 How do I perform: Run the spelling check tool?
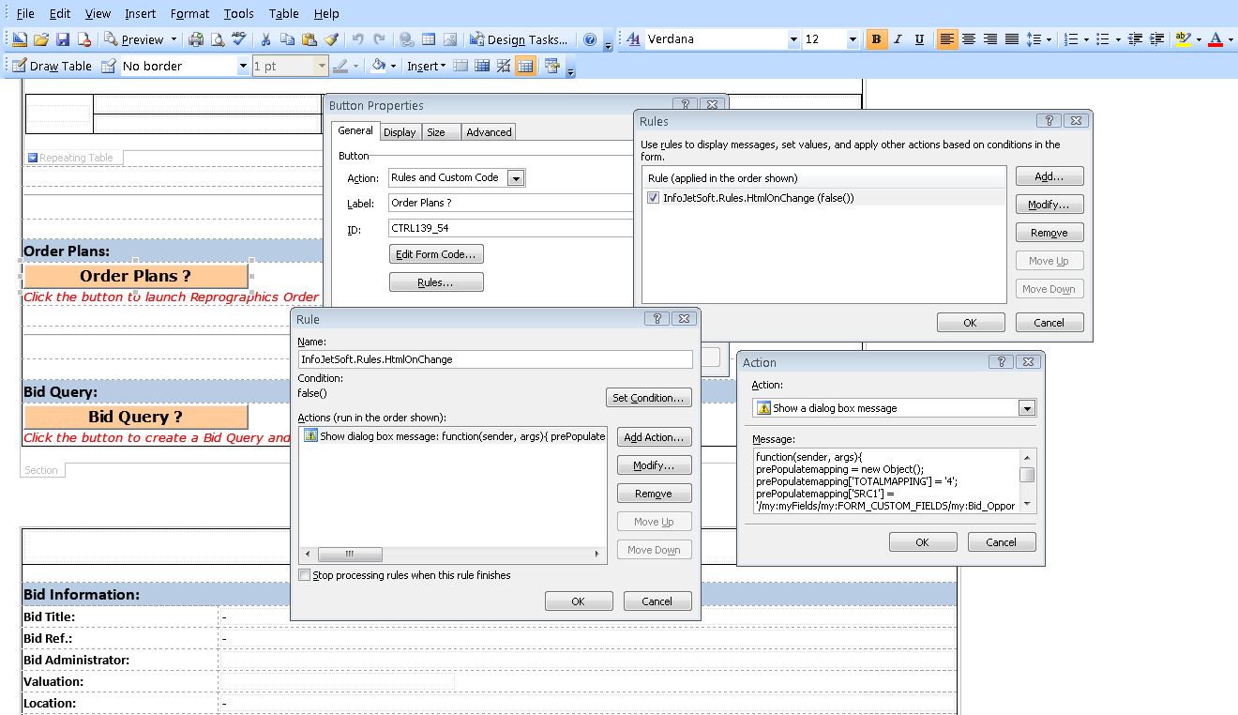click(239, 39)
